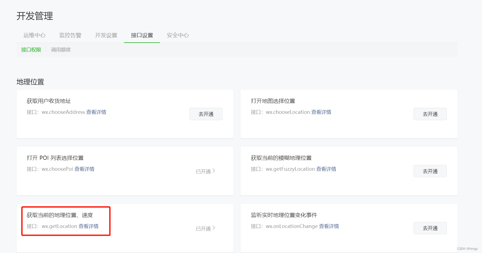
Task: Click the 监听实时地理位置变化事件 title
Action: pyautogui.click(x=284, y=215)
